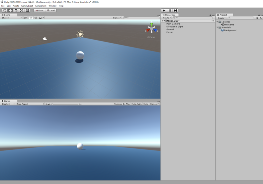Screen dimensions: 263x184
Task: Open the Component menu
Action: tap(41, 6)
